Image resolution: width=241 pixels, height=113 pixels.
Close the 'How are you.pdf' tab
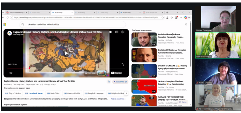[163, 12]
